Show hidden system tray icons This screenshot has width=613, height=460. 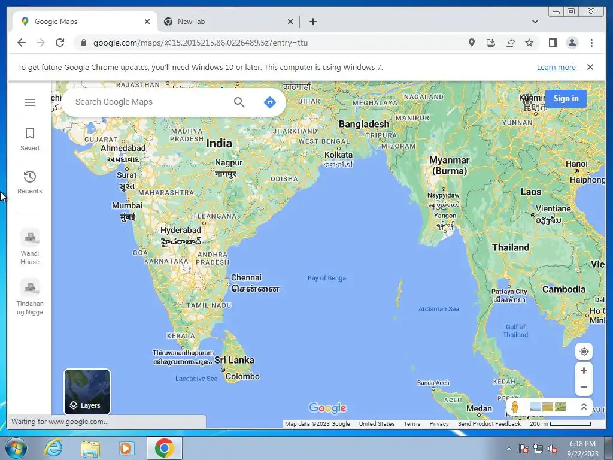(x=509, y=449)
